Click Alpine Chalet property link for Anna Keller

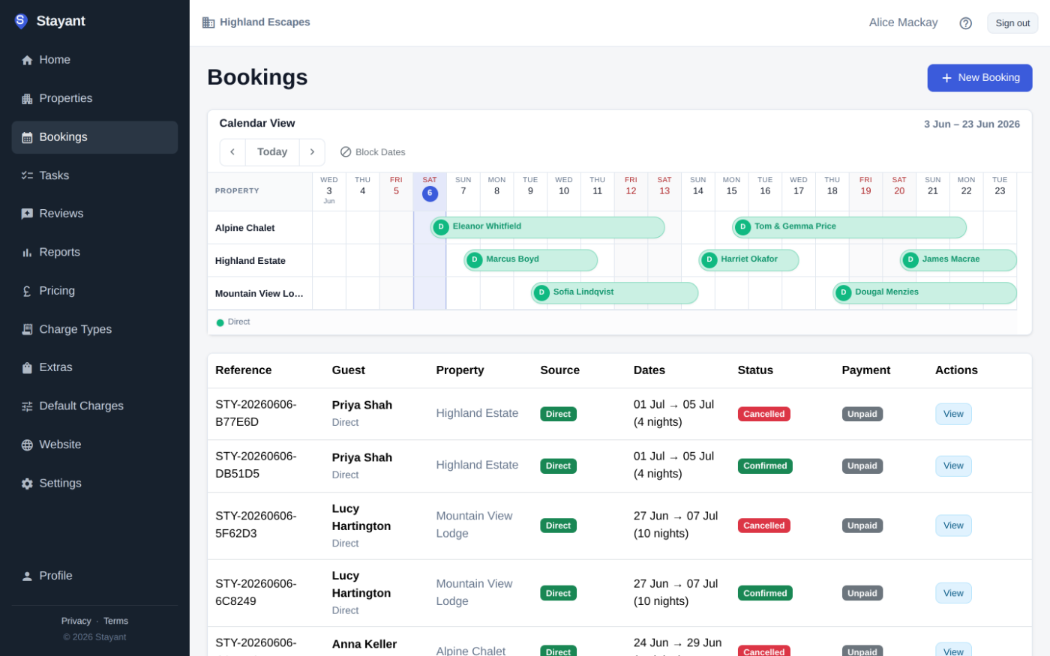(470, 651)
